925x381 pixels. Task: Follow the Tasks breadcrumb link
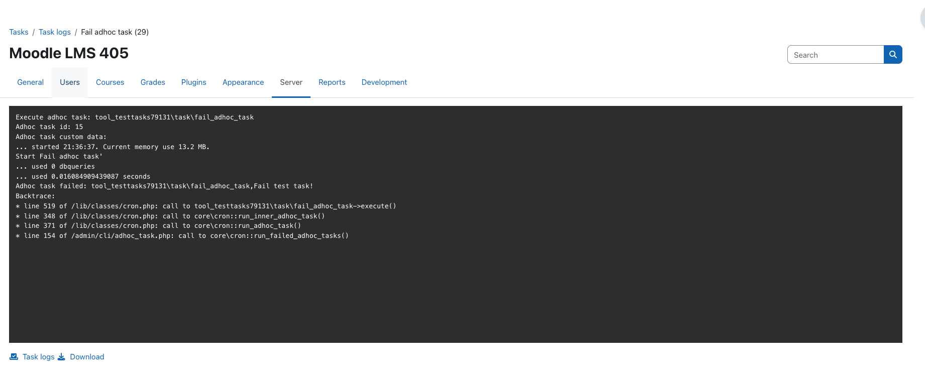tap(19, 32)
